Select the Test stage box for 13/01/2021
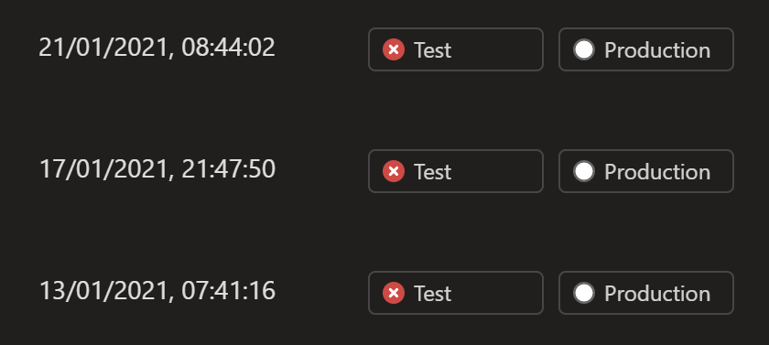769x345 pixels. click(x=456, y=293)
